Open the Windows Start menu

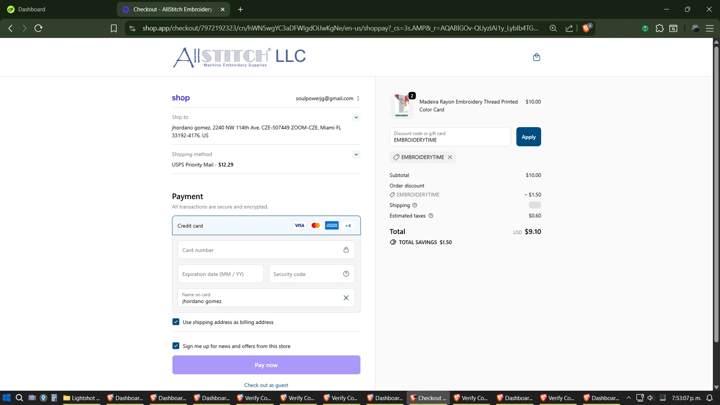pyautogui.click(x=6, y=398)
